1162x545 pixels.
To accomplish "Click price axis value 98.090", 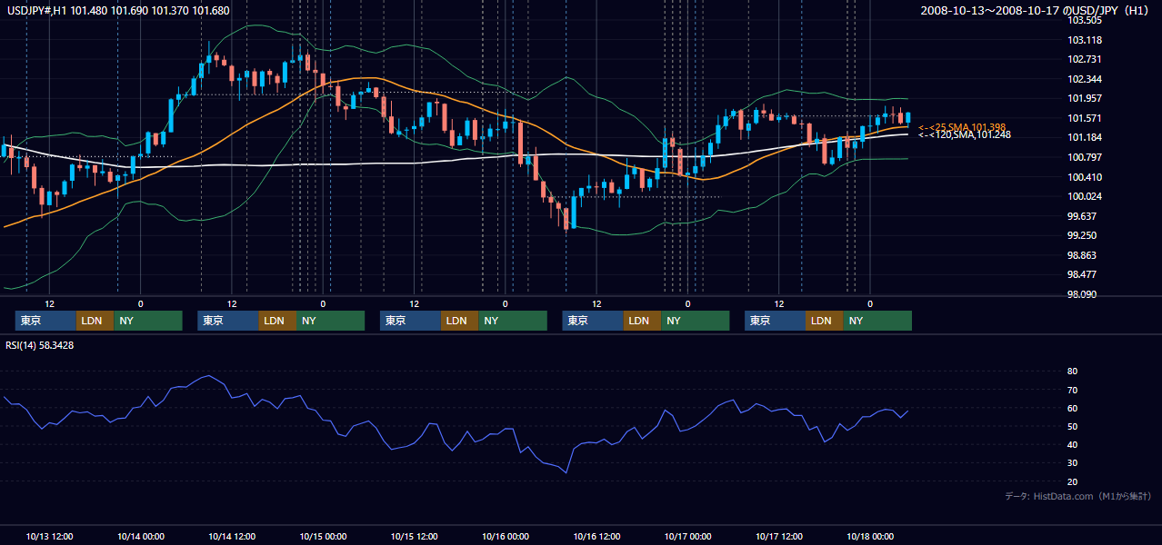I will click(x=1082, y=294).
